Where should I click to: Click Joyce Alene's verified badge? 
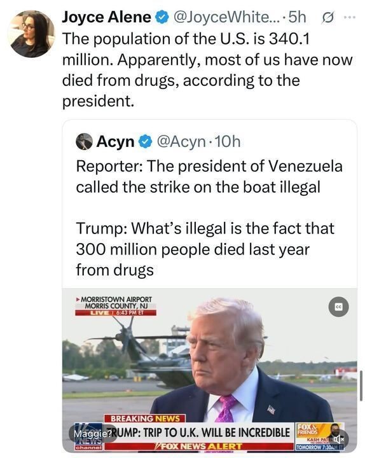pyautogui.click(x=162, y=17)
